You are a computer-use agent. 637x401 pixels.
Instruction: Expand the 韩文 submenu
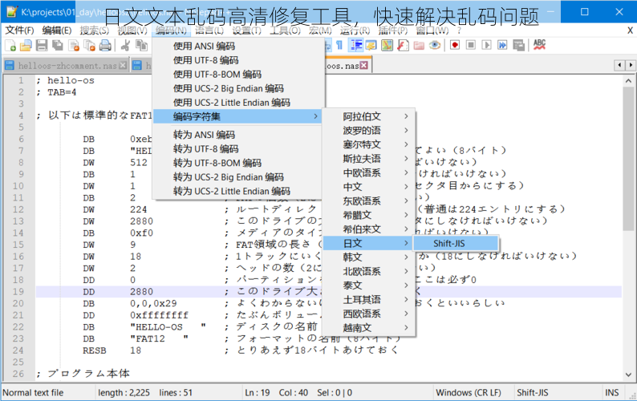pos(369,257)
